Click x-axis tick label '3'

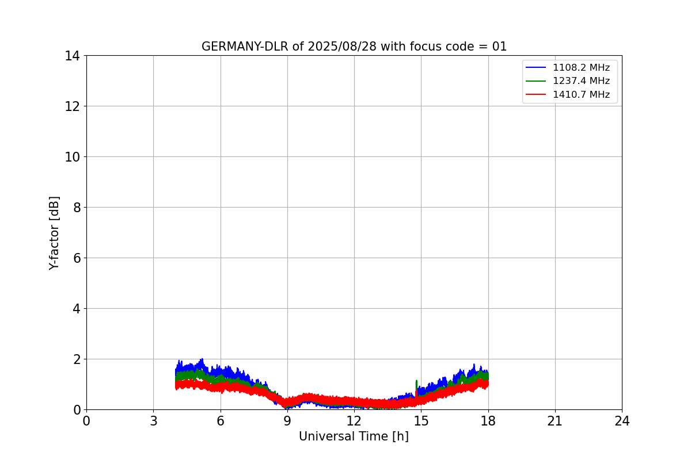coord(153,421)
